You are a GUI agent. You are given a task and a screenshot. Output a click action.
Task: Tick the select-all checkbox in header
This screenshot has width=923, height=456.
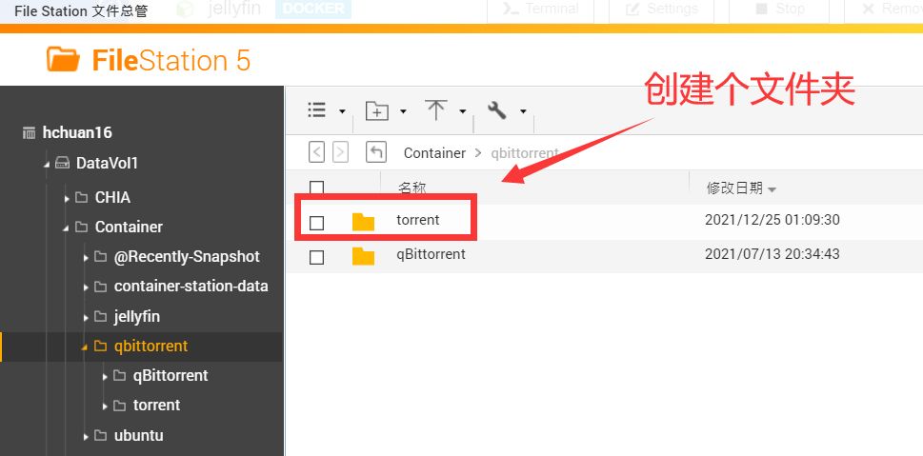pyautogui.click(x=316, y=188)
